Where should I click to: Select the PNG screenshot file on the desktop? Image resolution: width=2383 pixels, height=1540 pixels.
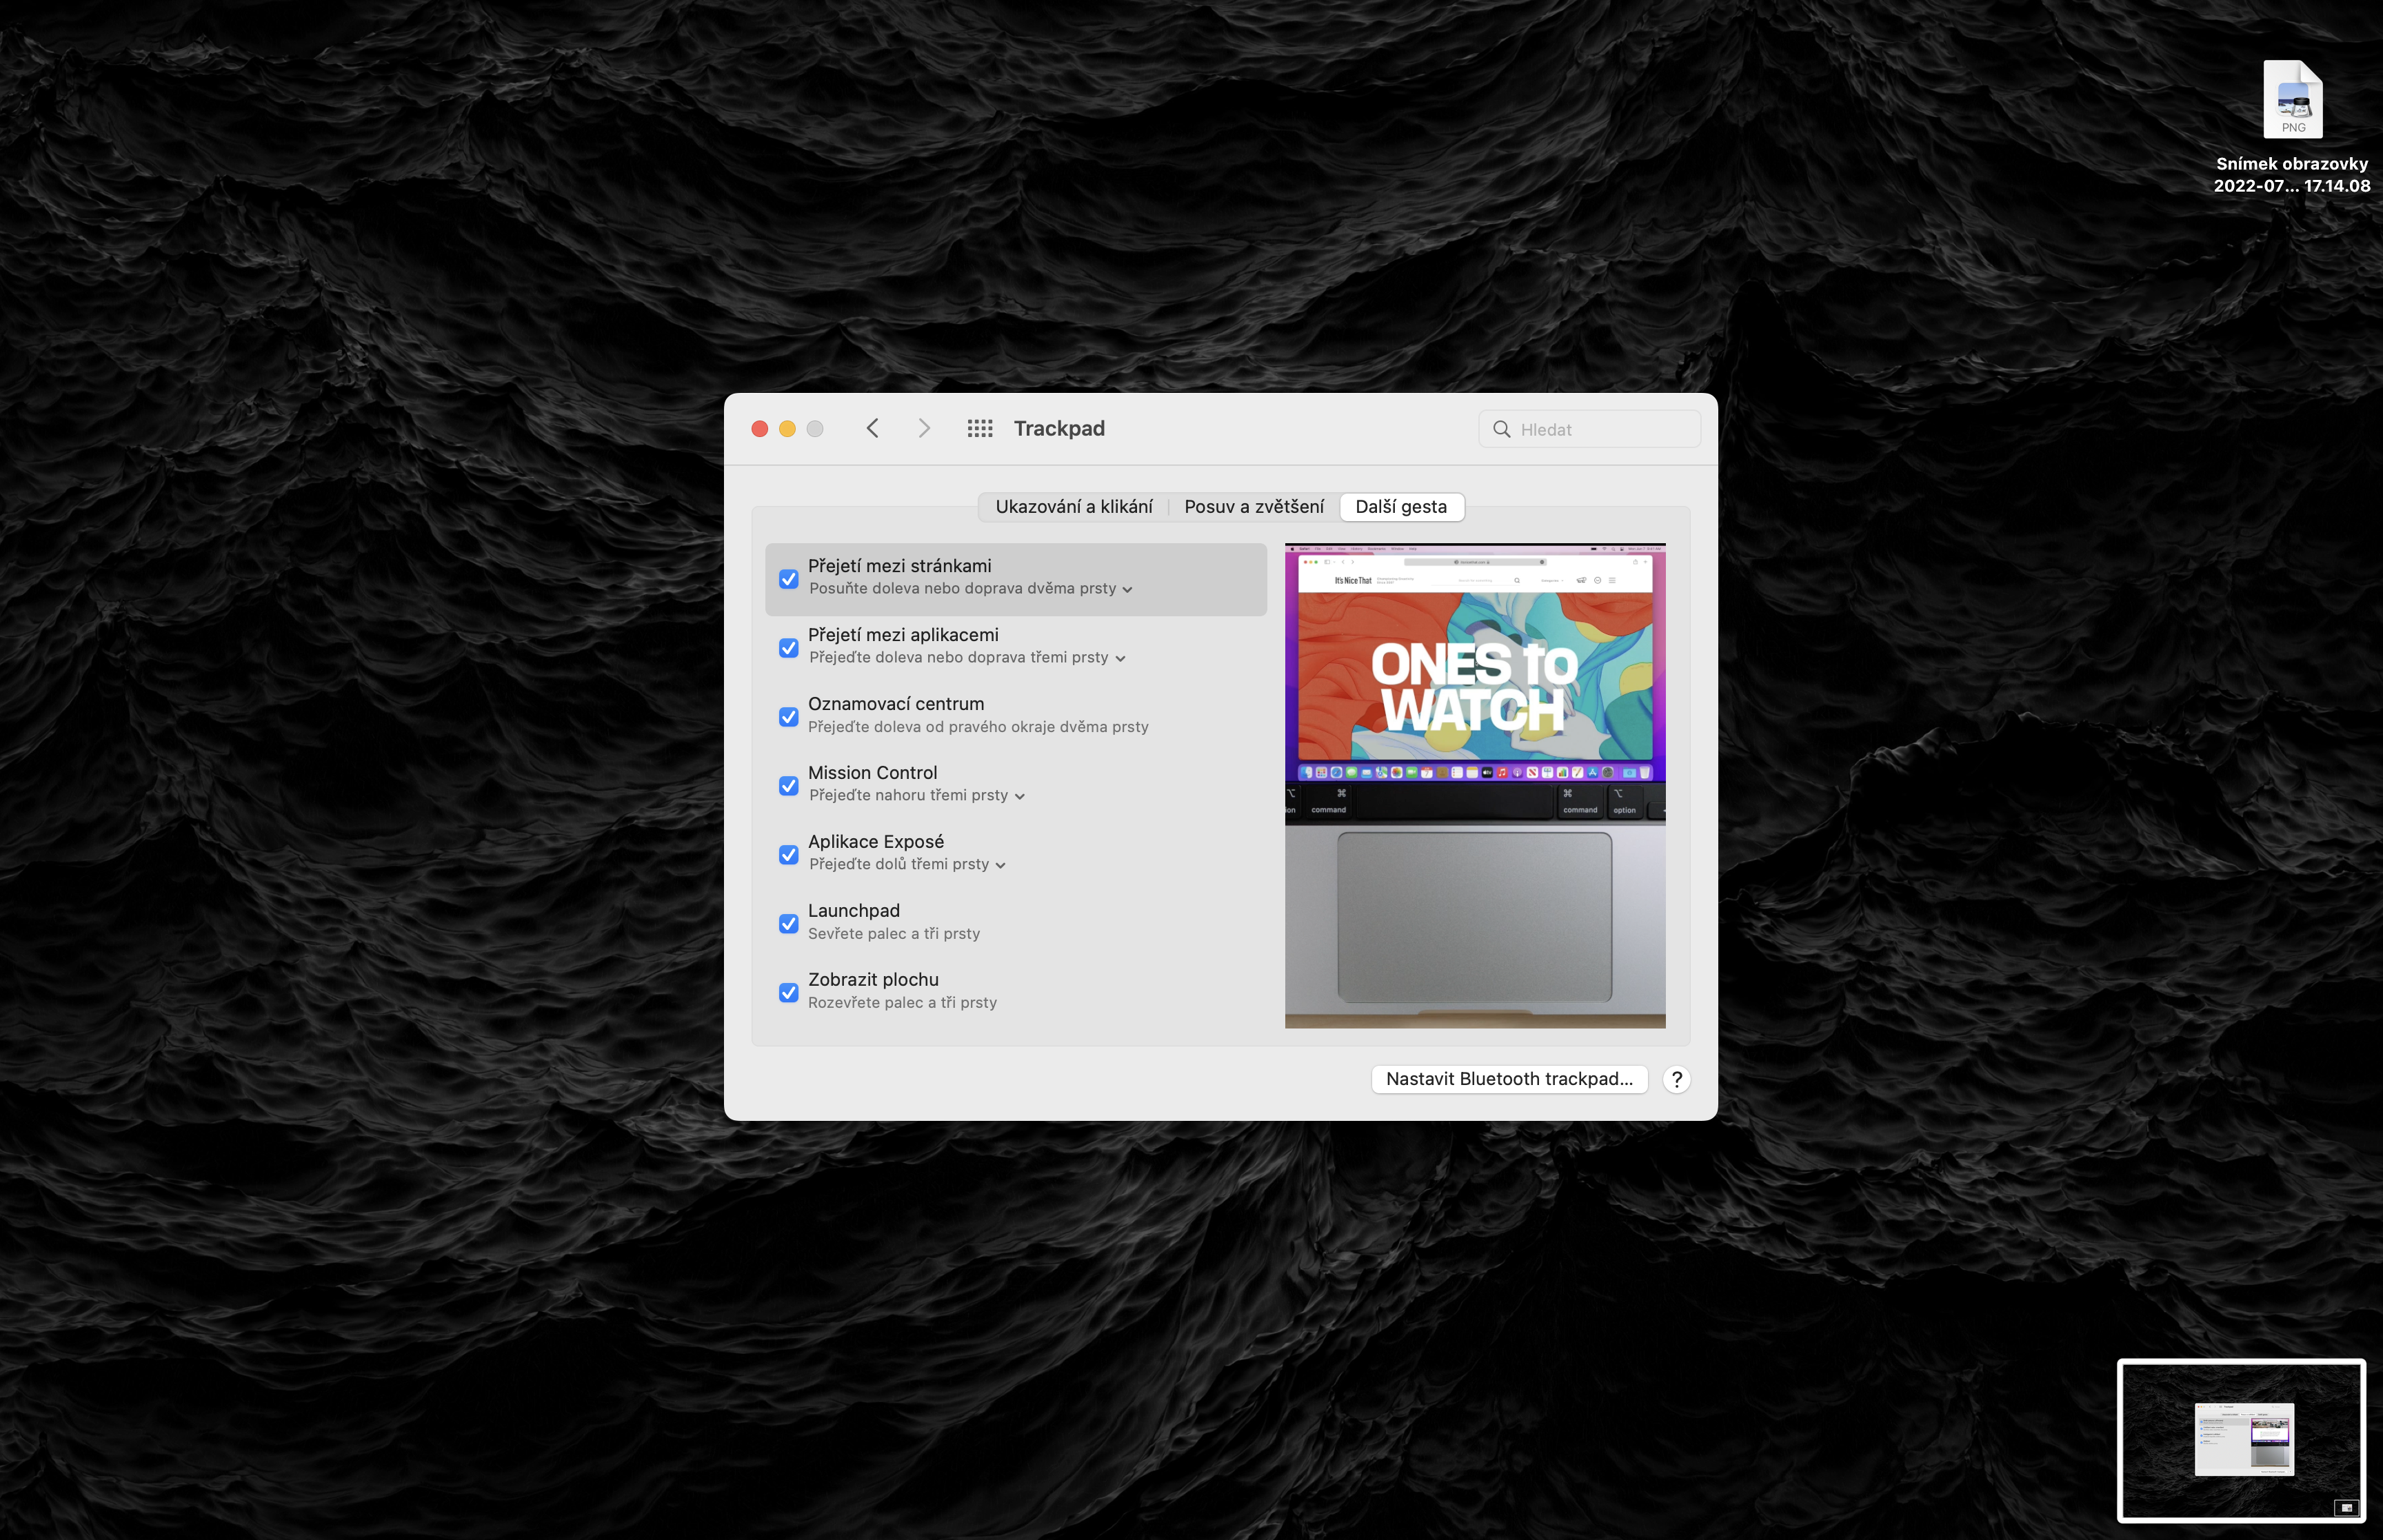coord(2292,100)
